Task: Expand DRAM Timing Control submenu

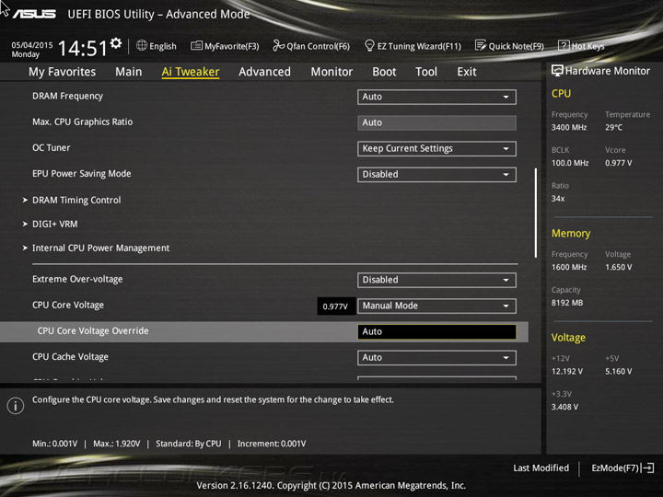Action: click(76, 200)
